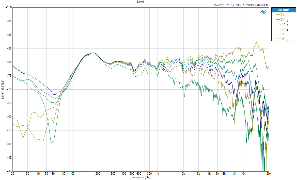Click the end timestamp '1/7/2013 5:26:10 PM'
Screen dimensions: 297x180
pos(256,6)
